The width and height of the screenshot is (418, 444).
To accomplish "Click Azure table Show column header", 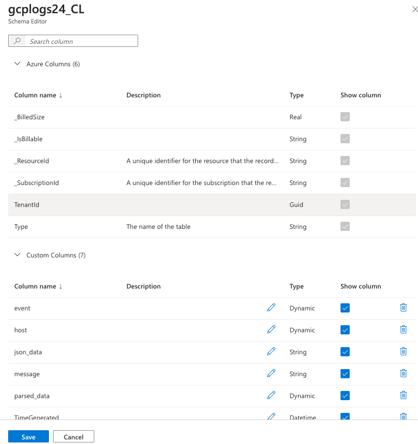I will 360,95.
